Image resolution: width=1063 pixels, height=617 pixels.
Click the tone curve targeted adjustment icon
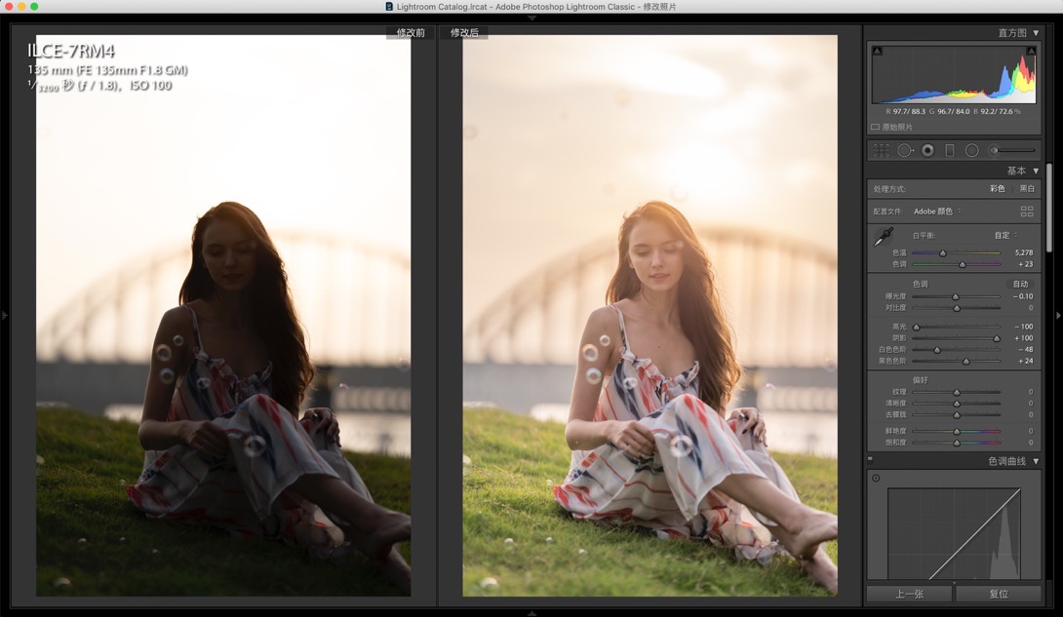point(876,479)
